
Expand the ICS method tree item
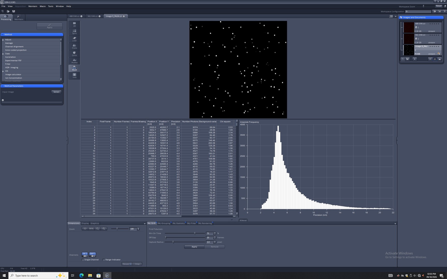3,71
